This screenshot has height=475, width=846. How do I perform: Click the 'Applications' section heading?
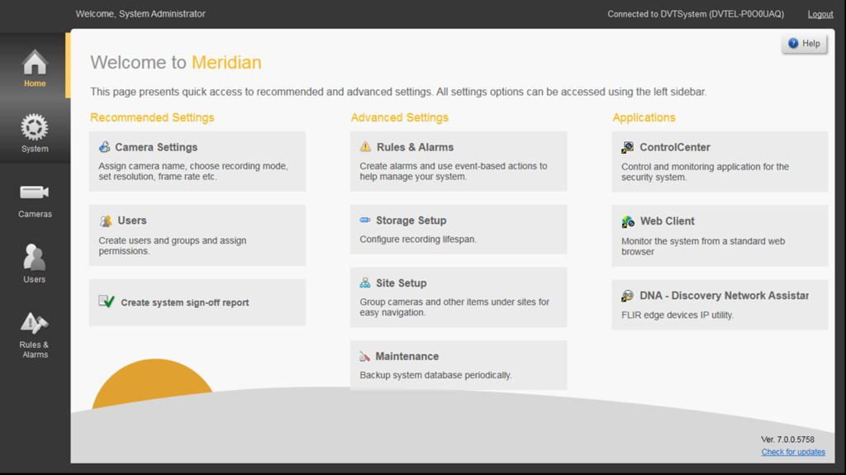(x=644, y=117)
